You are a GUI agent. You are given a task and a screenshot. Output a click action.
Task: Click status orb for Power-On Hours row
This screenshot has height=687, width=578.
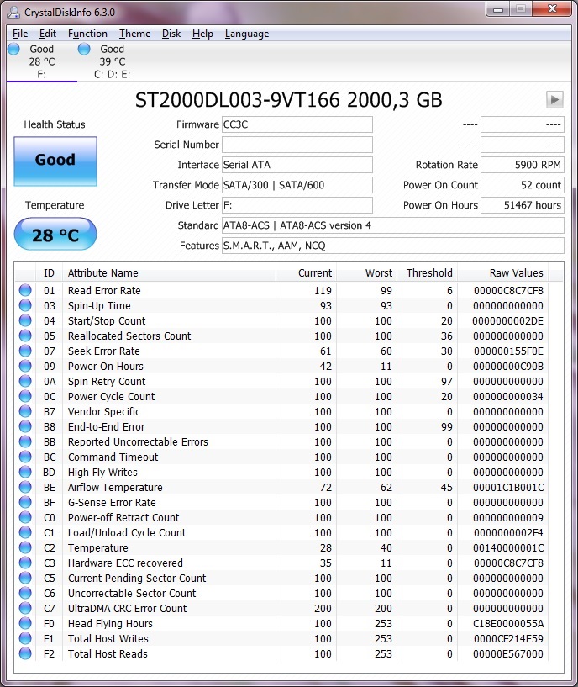tap(25, 366)
